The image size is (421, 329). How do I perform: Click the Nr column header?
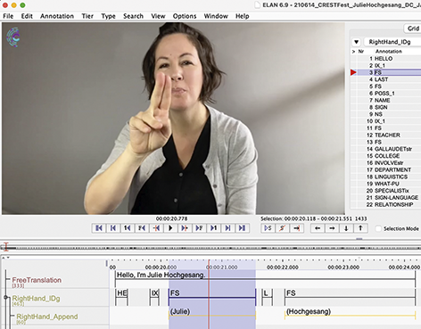pyautogui.click(x=361, y=52)
